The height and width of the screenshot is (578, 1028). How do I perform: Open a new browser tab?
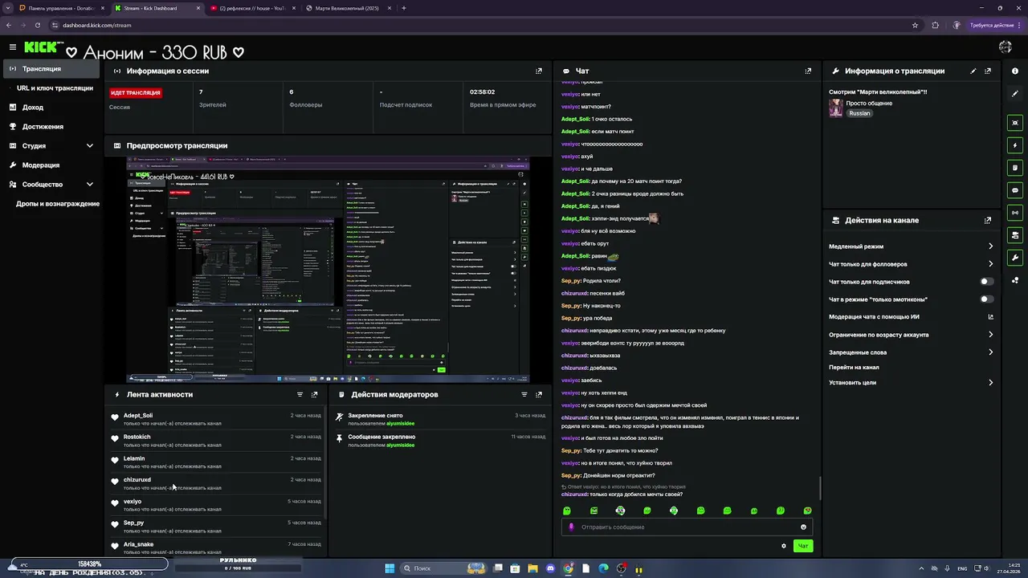(404, 8)
